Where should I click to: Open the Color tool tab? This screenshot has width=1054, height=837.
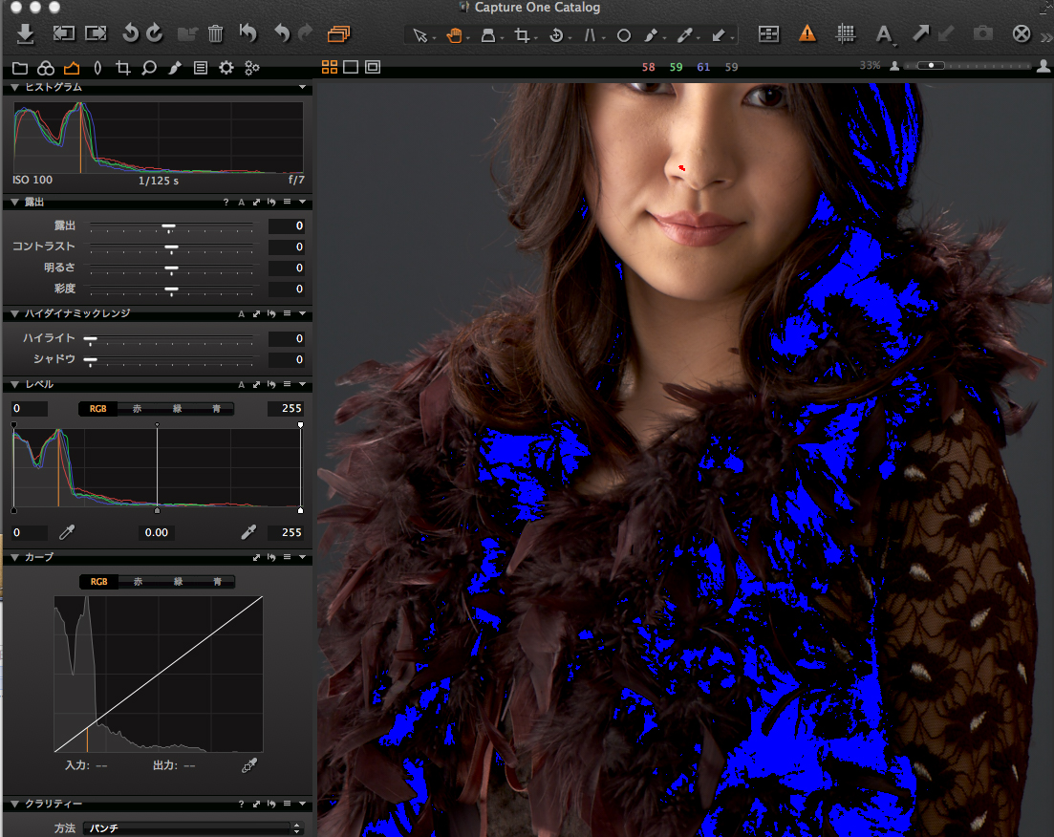45,68
